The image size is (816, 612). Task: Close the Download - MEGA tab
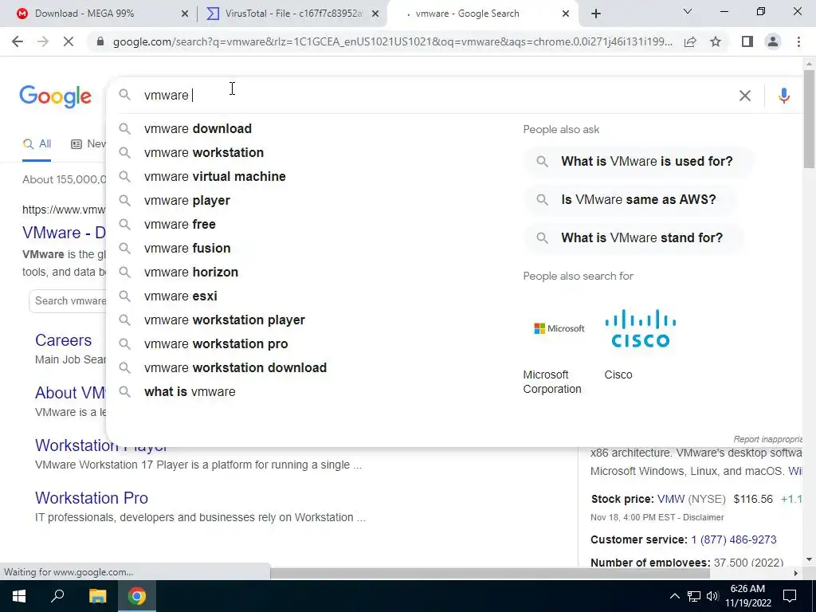click(184, 14)
